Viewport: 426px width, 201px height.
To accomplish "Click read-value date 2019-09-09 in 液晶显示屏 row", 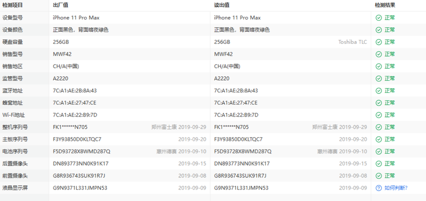I will coord(353,188).
